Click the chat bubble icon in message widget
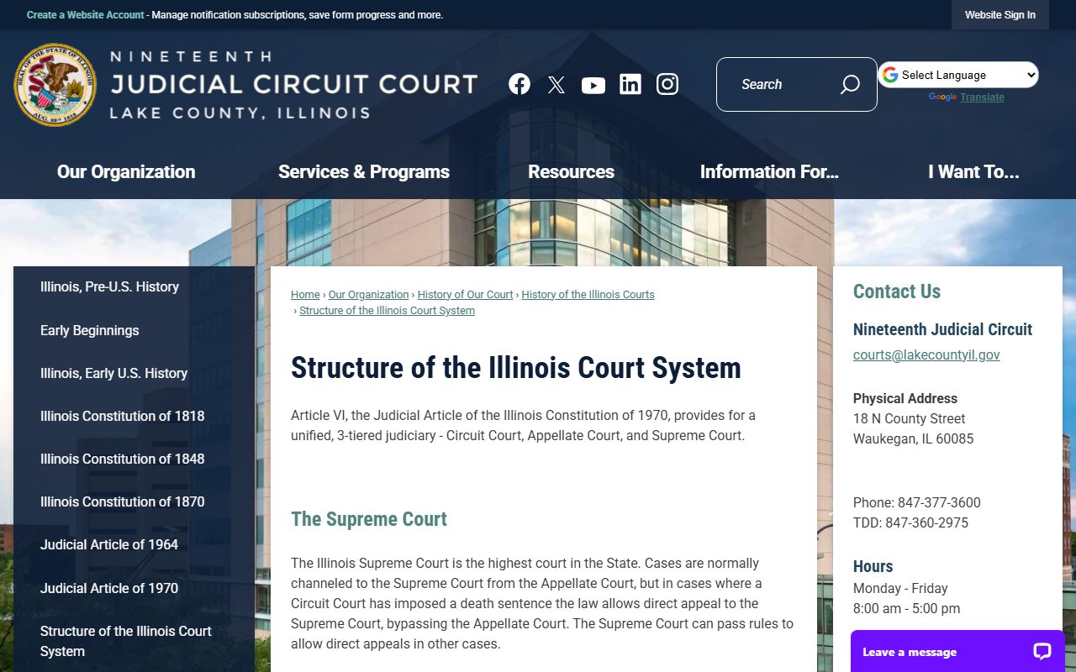Screen dimensions: 1076x672 pos(1042,652)
